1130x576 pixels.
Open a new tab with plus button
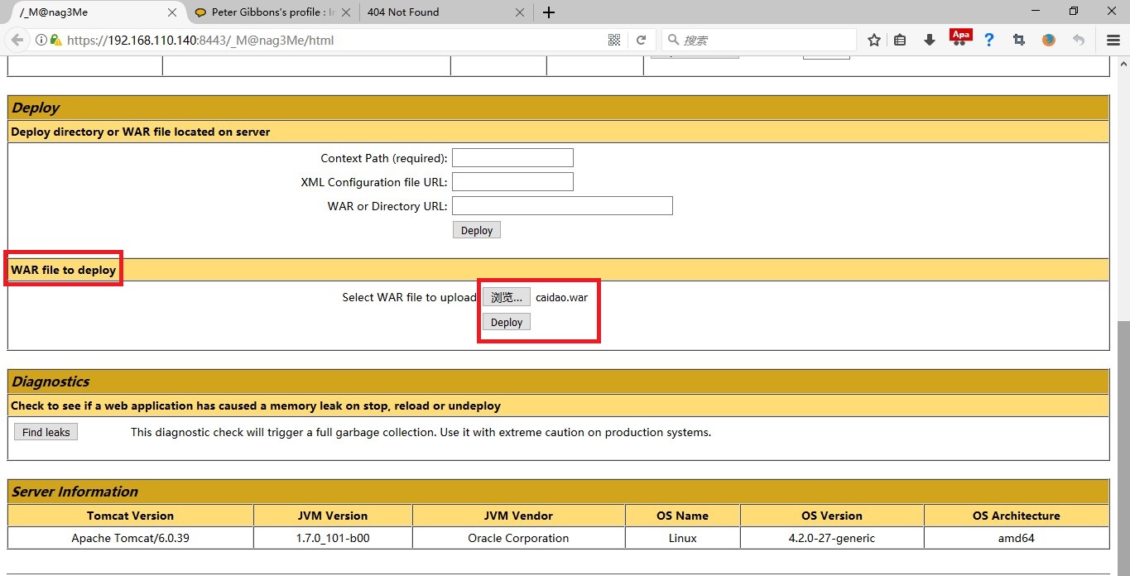click(x=549, y=12)
